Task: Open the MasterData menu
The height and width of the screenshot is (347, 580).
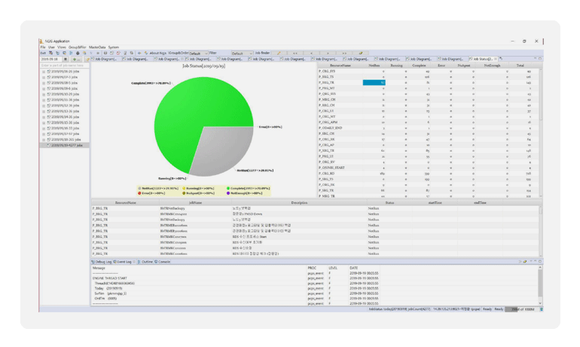Action: pos(97,48)
